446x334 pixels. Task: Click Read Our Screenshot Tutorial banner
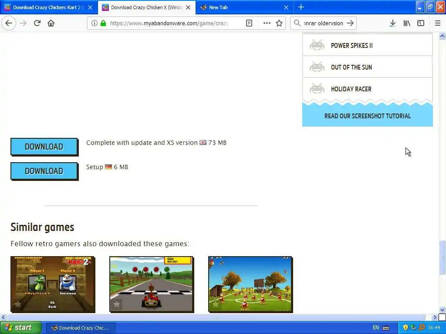(x=368, y=116)
